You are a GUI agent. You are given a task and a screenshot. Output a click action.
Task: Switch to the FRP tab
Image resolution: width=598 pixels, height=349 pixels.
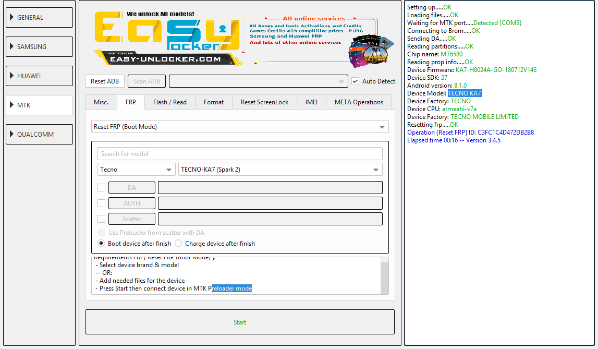(x=131, y=102)
